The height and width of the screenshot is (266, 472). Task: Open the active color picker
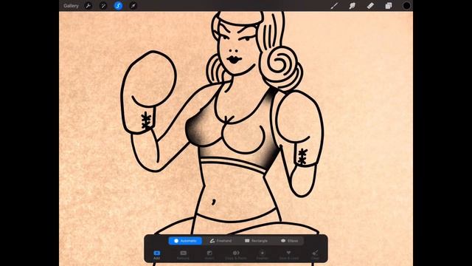click(x=406, y=6)
